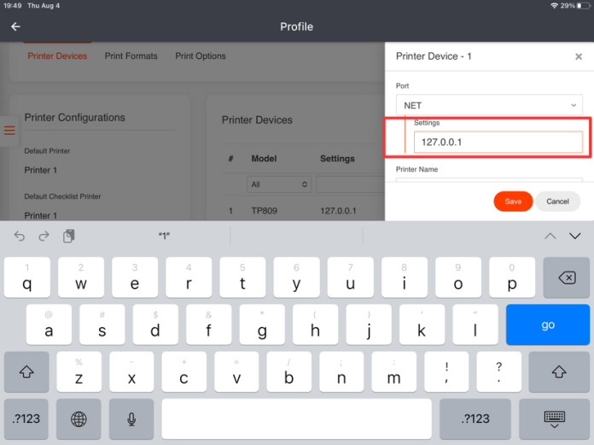Click the orange Save button

click(x=513, y=202)
